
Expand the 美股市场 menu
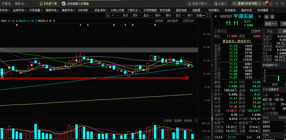(x=68, y=10)
